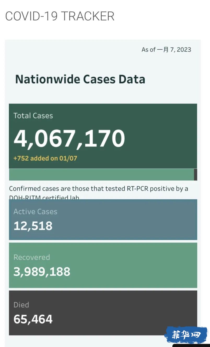Click the 12,518 active cases number
This screenshot has width=210, height=347.
click(x=33, y=226)
